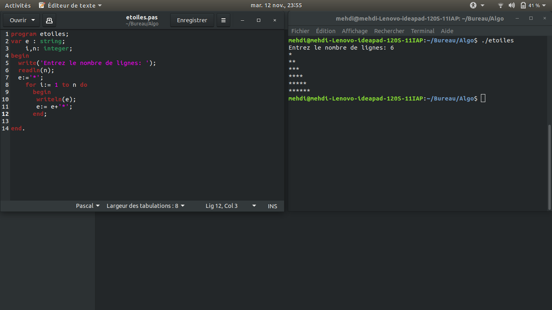This screenshot has width=552, height=310.
Task: Click code line 'i,n: integer;'
Action: click(49, 48)
